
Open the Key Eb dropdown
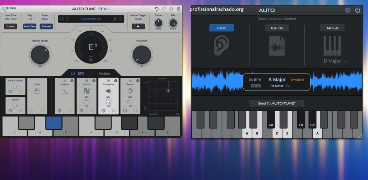point(32,19)
